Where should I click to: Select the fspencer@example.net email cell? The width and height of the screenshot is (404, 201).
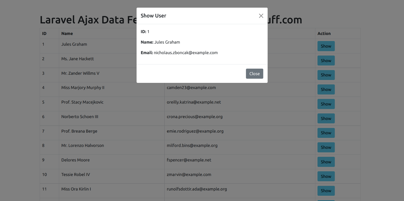coord(189,160)
